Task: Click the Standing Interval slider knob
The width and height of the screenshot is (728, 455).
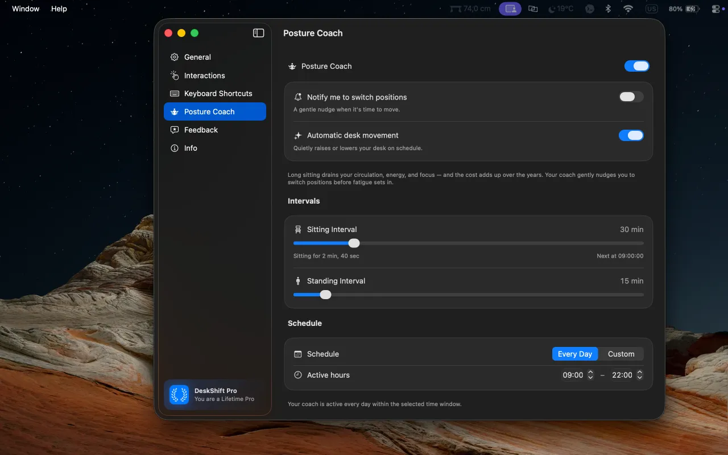Action: 325,295
